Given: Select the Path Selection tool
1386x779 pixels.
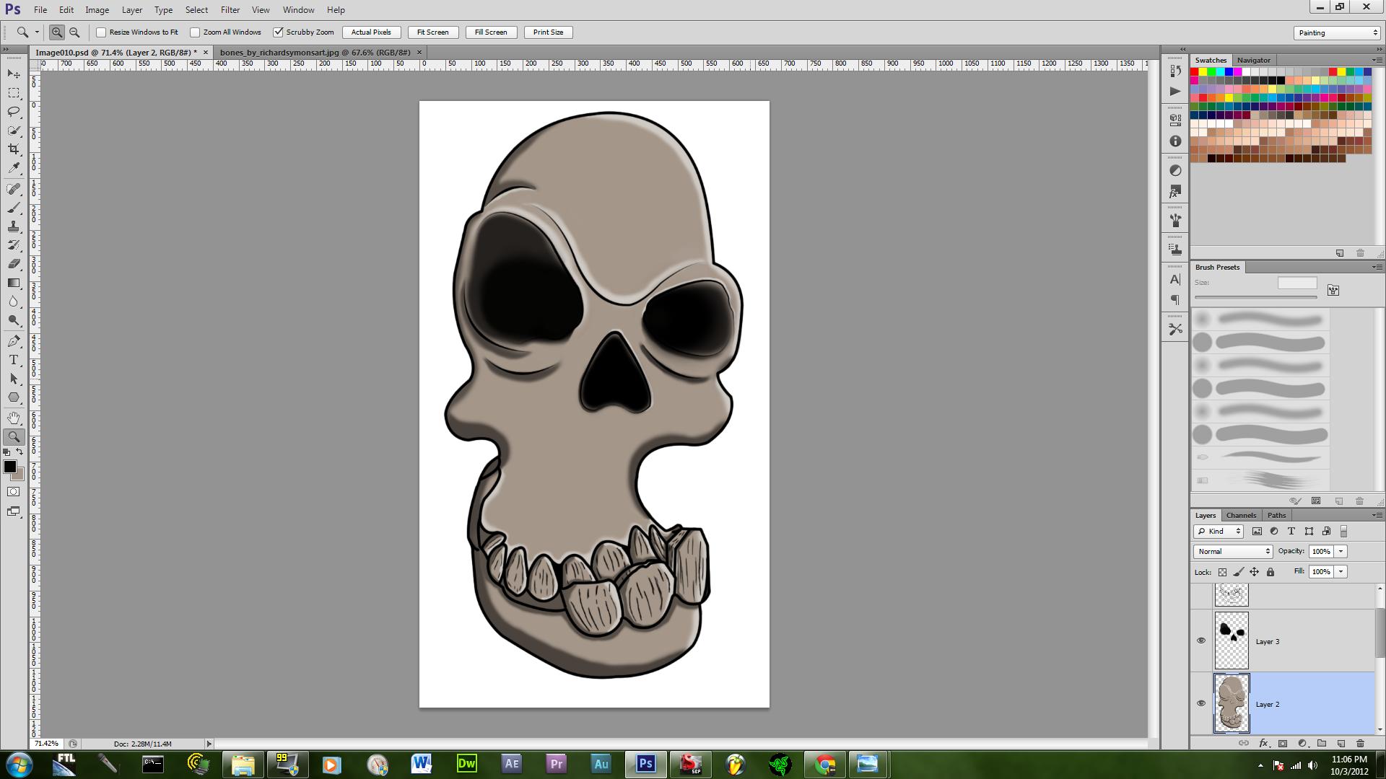Looking at the screenshot, I should tap(14, 379).
